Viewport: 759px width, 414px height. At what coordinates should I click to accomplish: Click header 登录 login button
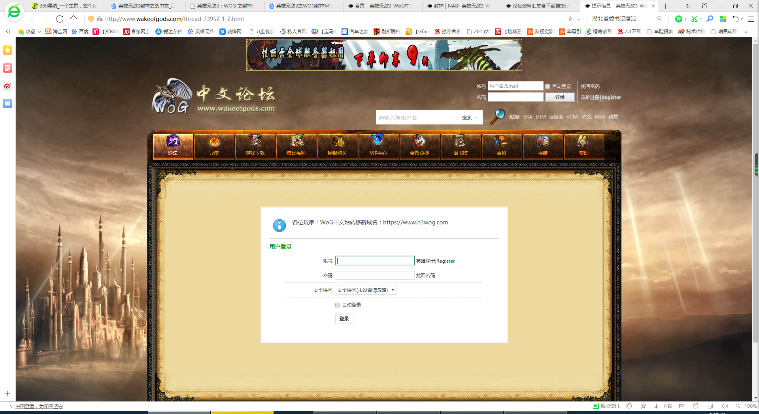(x=560, y=97)
